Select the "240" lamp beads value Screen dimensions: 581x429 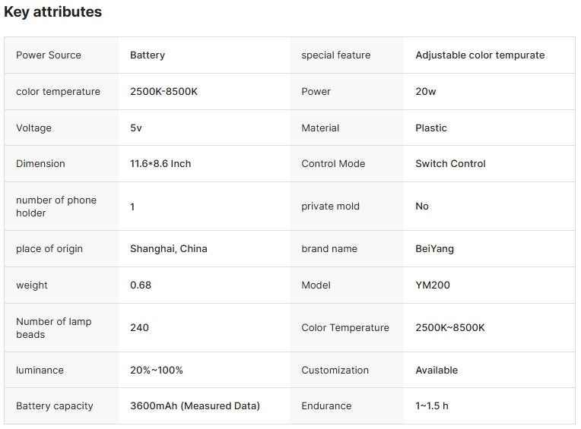(140, 328)
